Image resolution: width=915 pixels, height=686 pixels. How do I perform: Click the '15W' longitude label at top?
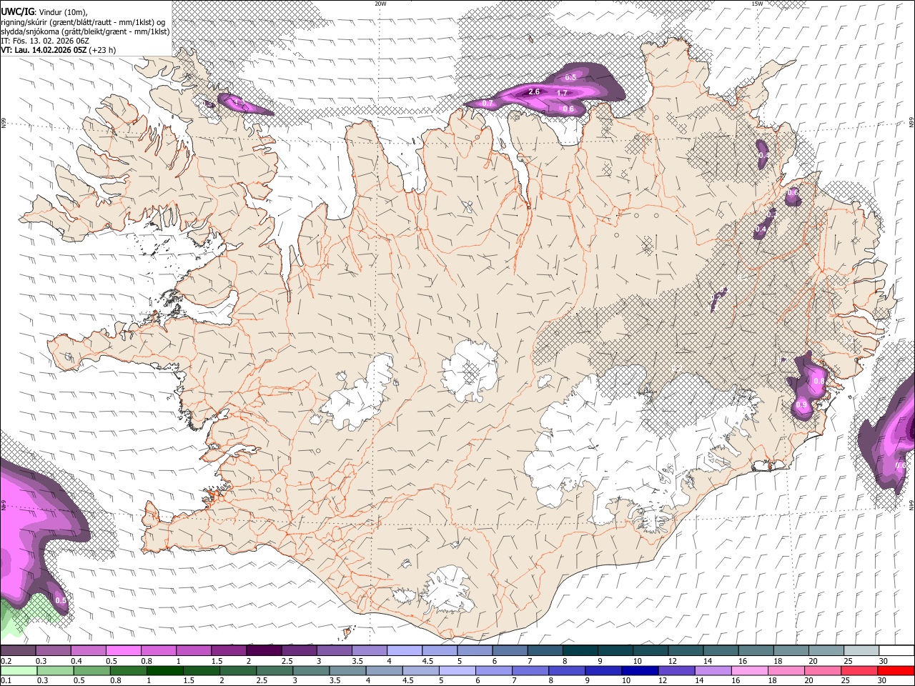click(x=757, y=4)
